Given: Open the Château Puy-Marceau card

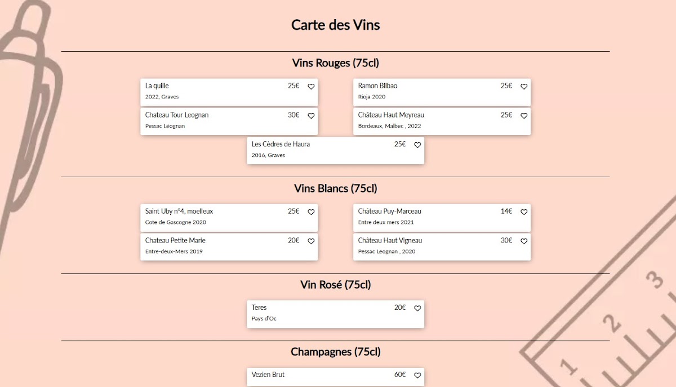Looking at the screenshot, I should point(428,217).
